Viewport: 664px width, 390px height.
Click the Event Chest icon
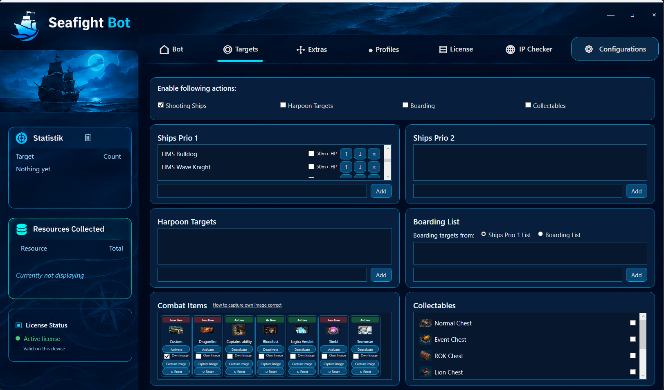[425, 339]
